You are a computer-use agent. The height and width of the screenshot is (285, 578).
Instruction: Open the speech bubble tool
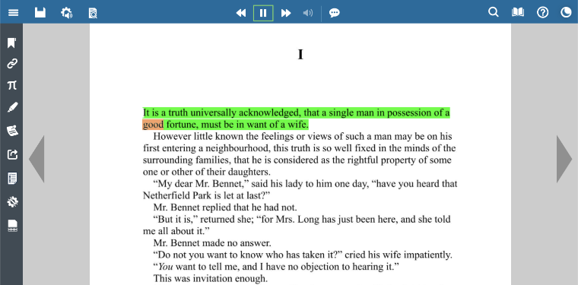pyautogui.click(x=335, y=13)
